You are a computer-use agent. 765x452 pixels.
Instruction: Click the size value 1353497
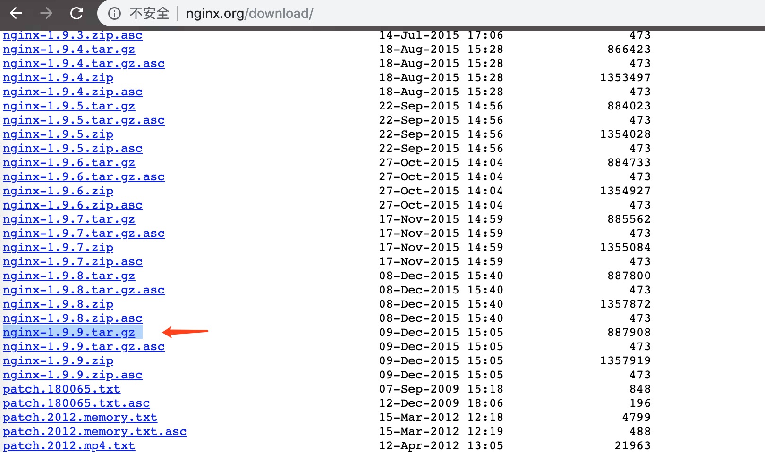click(625, 78)
